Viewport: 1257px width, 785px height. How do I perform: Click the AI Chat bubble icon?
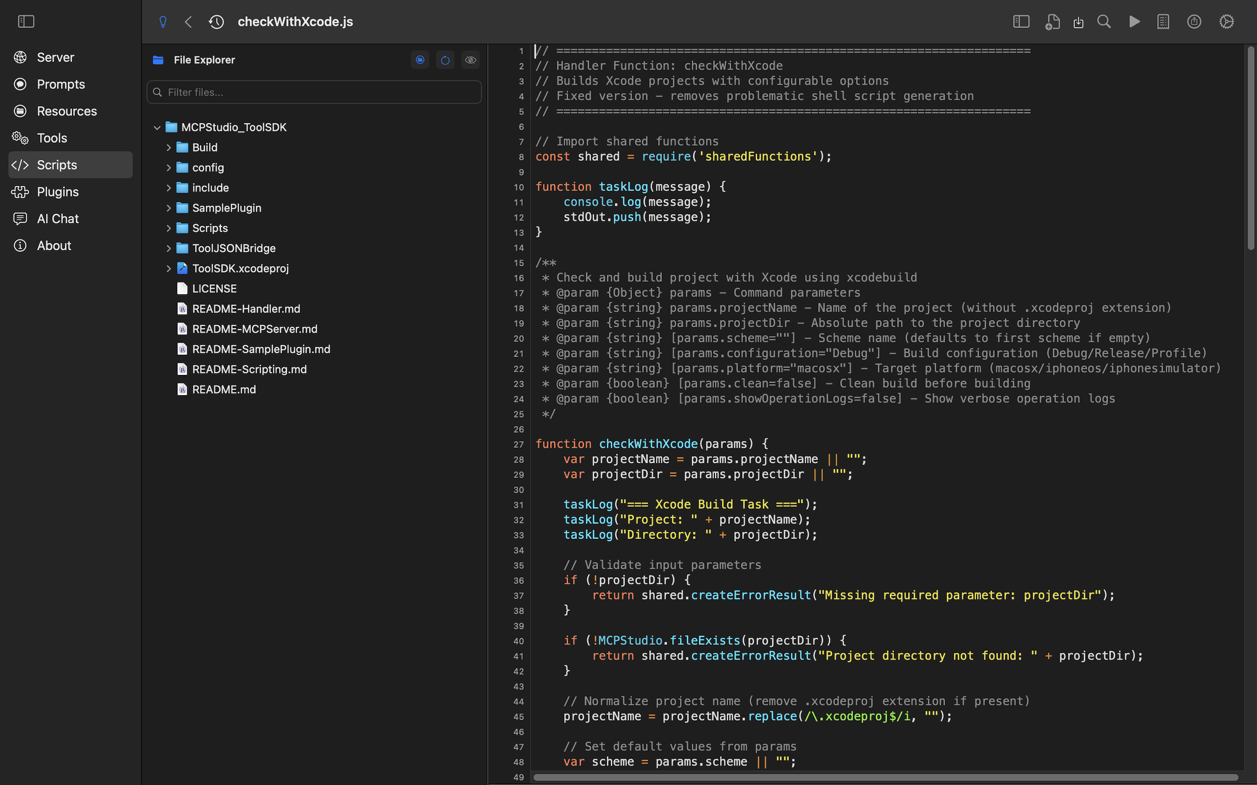coord(20,219)
